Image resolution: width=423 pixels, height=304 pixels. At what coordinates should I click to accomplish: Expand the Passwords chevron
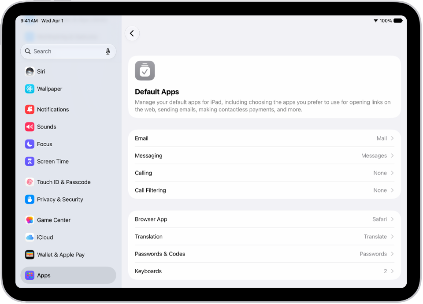pos(392,254)
